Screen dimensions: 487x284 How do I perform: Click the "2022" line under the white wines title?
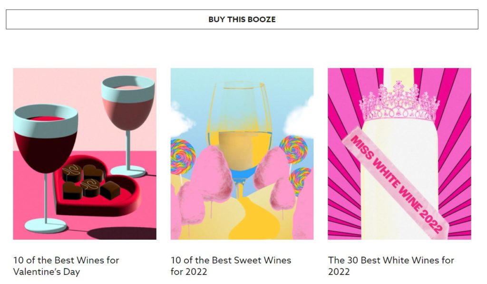coord(339,272)
